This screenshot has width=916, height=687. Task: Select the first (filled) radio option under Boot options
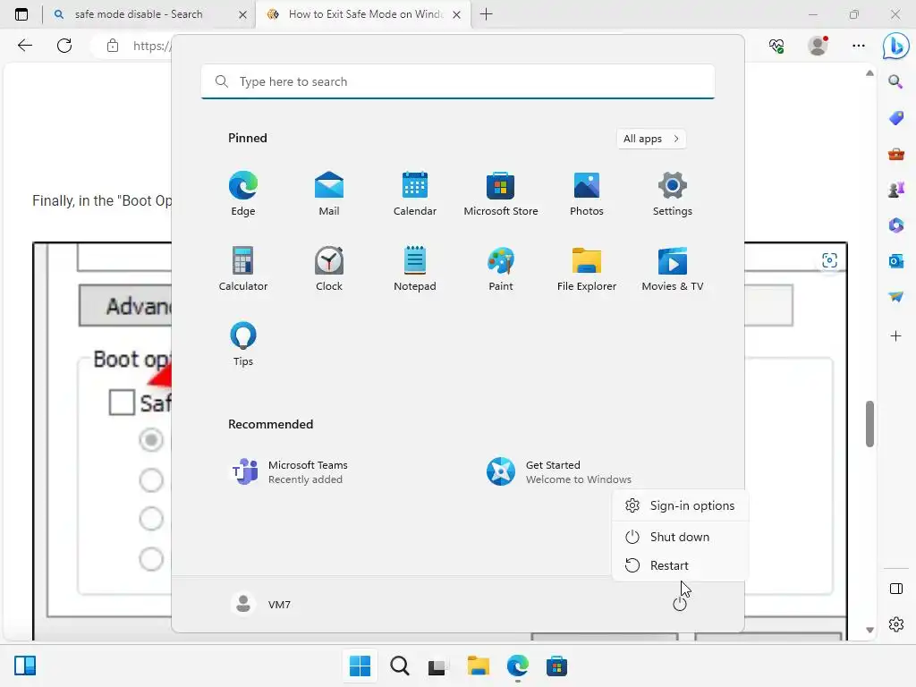(x=150, y=440)
